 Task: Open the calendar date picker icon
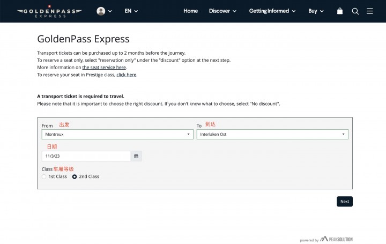(x=136, y=156)
